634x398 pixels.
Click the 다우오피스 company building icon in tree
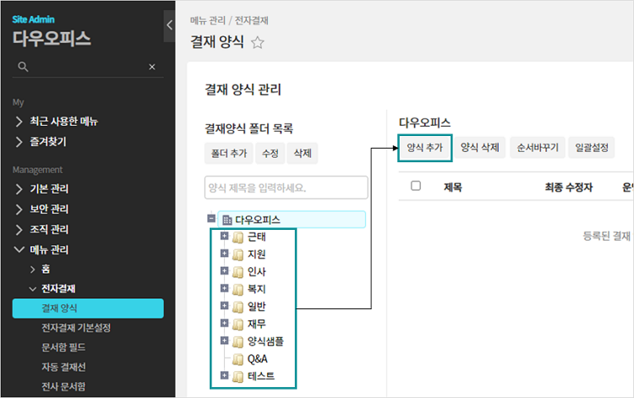click(227, 220)
